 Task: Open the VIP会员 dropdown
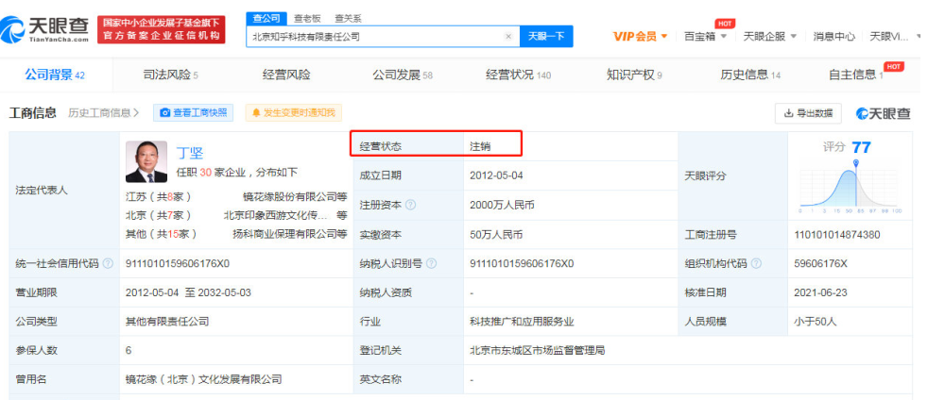pyautogui.click(x=640, y=36)
